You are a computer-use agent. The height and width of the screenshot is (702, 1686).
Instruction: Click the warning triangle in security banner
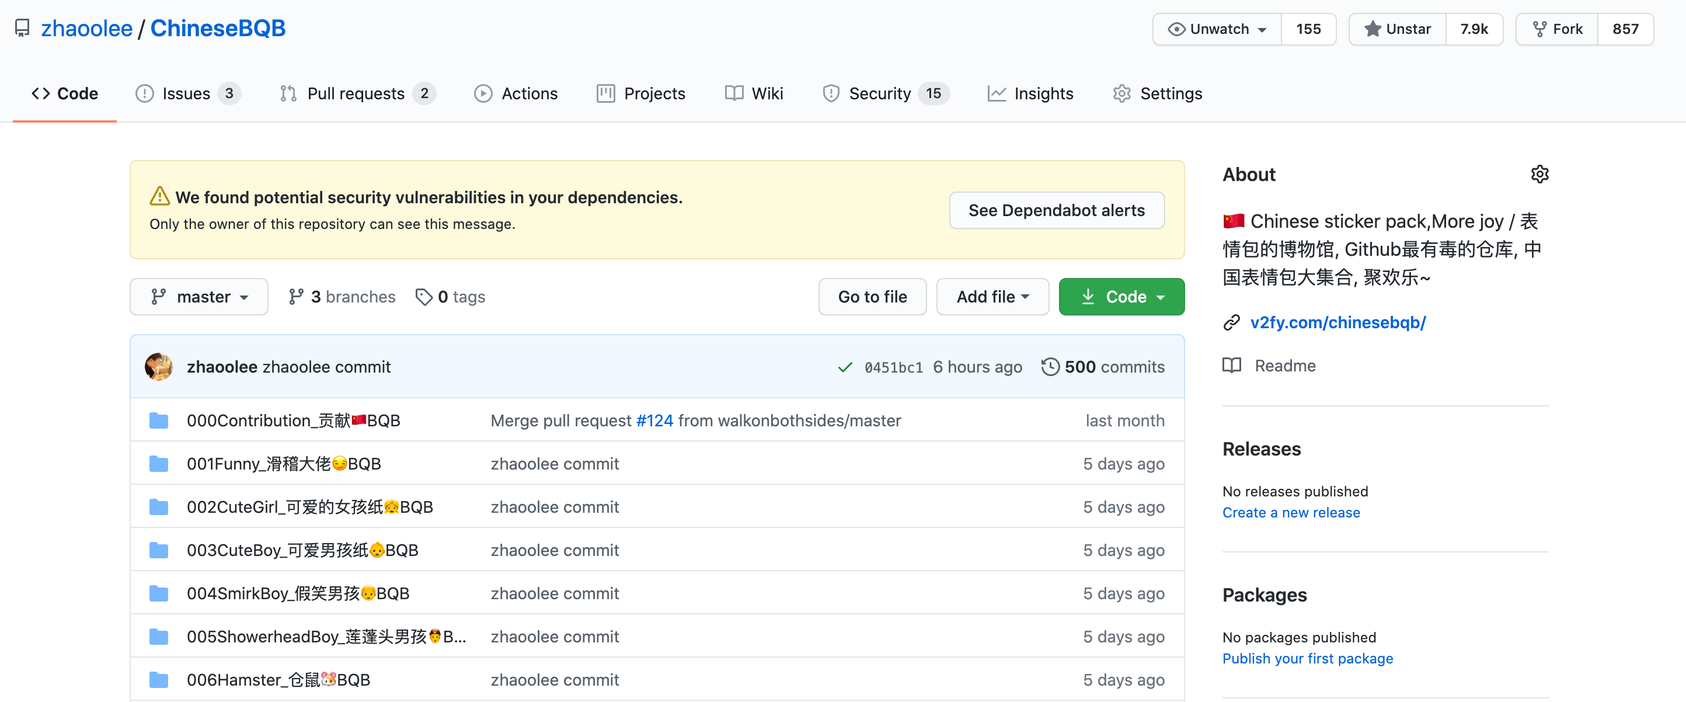[x=160, y=196]
